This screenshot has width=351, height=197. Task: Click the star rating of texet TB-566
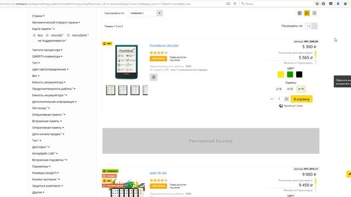(158, 180)
